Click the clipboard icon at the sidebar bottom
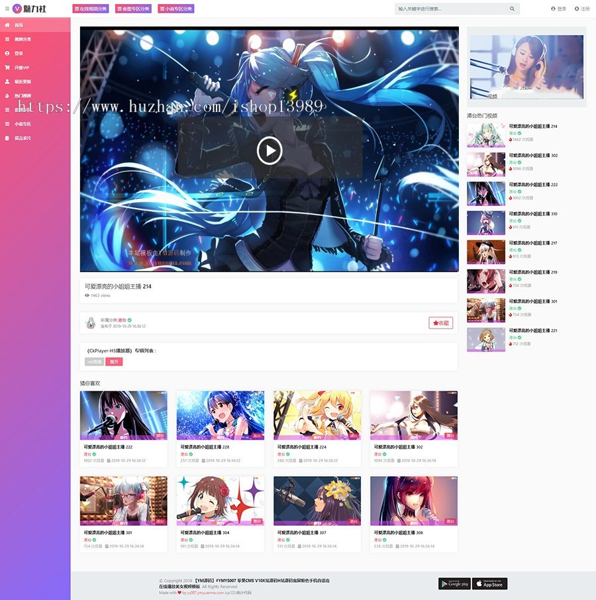The height and width of the screenshot is (600, 596). pyautogui.click(x=7, y=138)
